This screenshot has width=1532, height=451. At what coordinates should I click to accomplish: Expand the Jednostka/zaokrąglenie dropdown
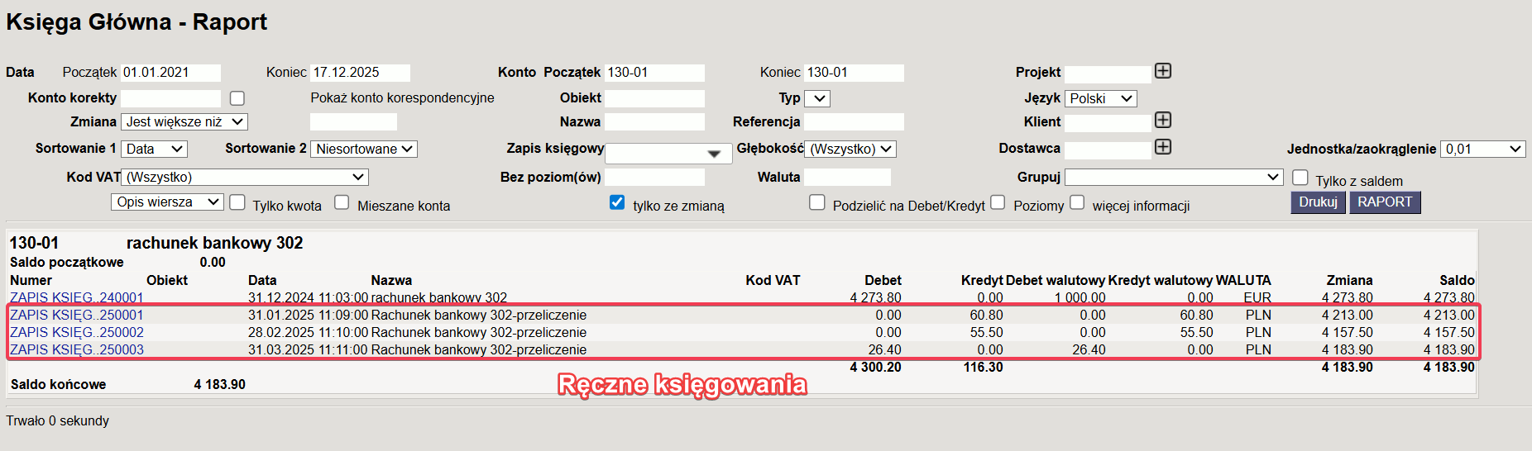coord(1482,149)
